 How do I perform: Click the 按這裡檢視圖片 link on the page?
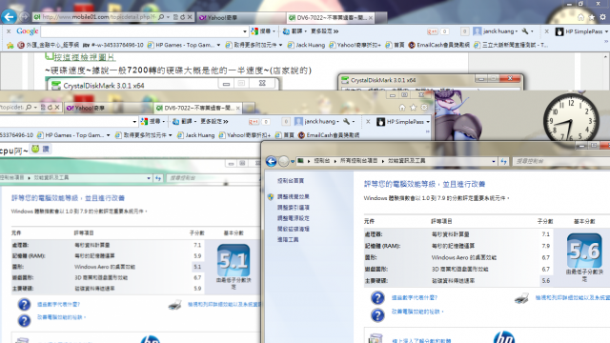pyautogui.click(x=84, y=57)
